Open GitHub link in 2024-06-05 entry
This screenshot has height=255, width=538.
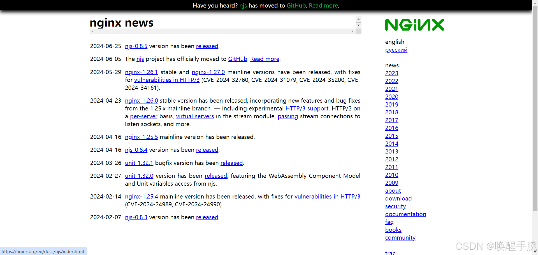pyautogui.click(x=238, y=59)
